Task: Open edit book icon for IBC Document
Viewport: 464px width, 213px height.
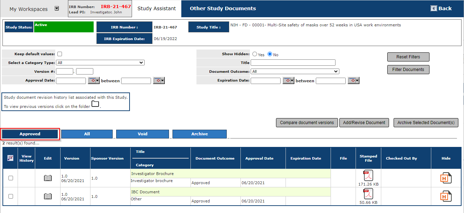Action: (48, 196)
